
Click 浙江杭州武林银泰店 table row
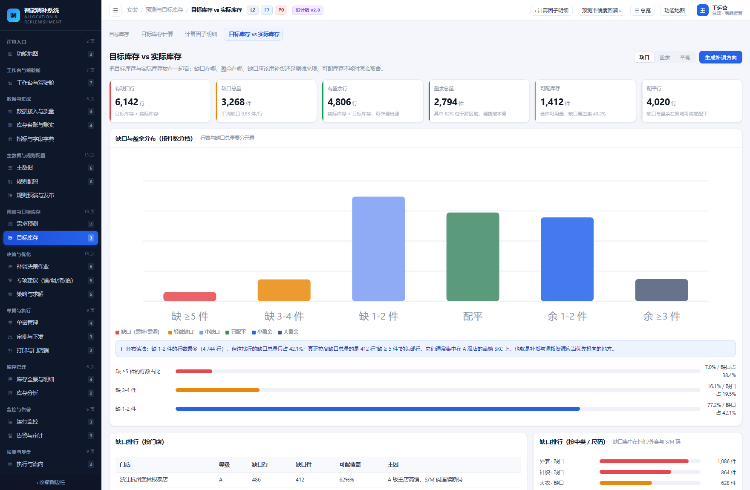pos(318,480)
